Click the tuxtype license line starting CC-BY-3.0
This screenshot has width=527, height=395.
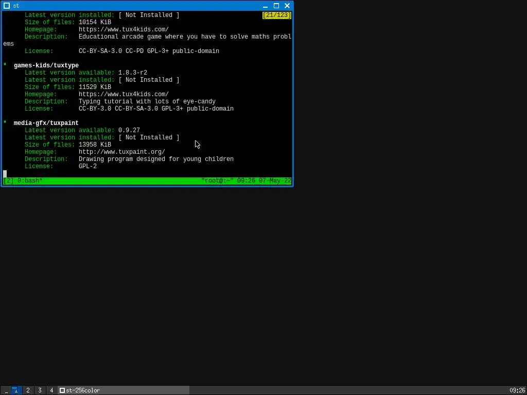[x=156, y=109]
